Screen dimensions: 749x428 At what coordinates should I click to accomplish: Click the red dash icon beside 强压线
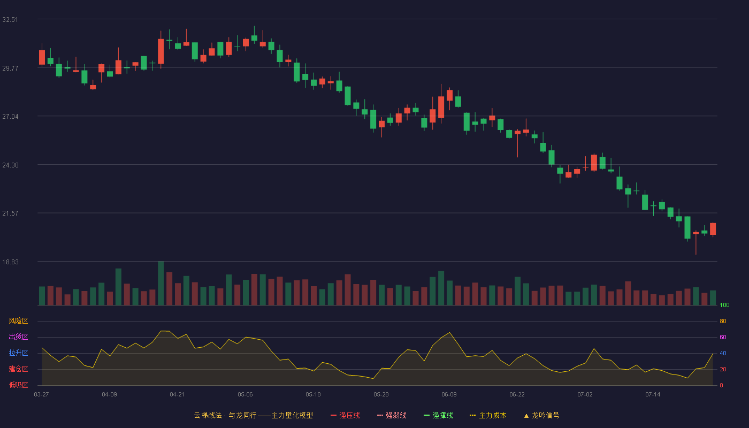pyautogui.click(x=333, y=415)
